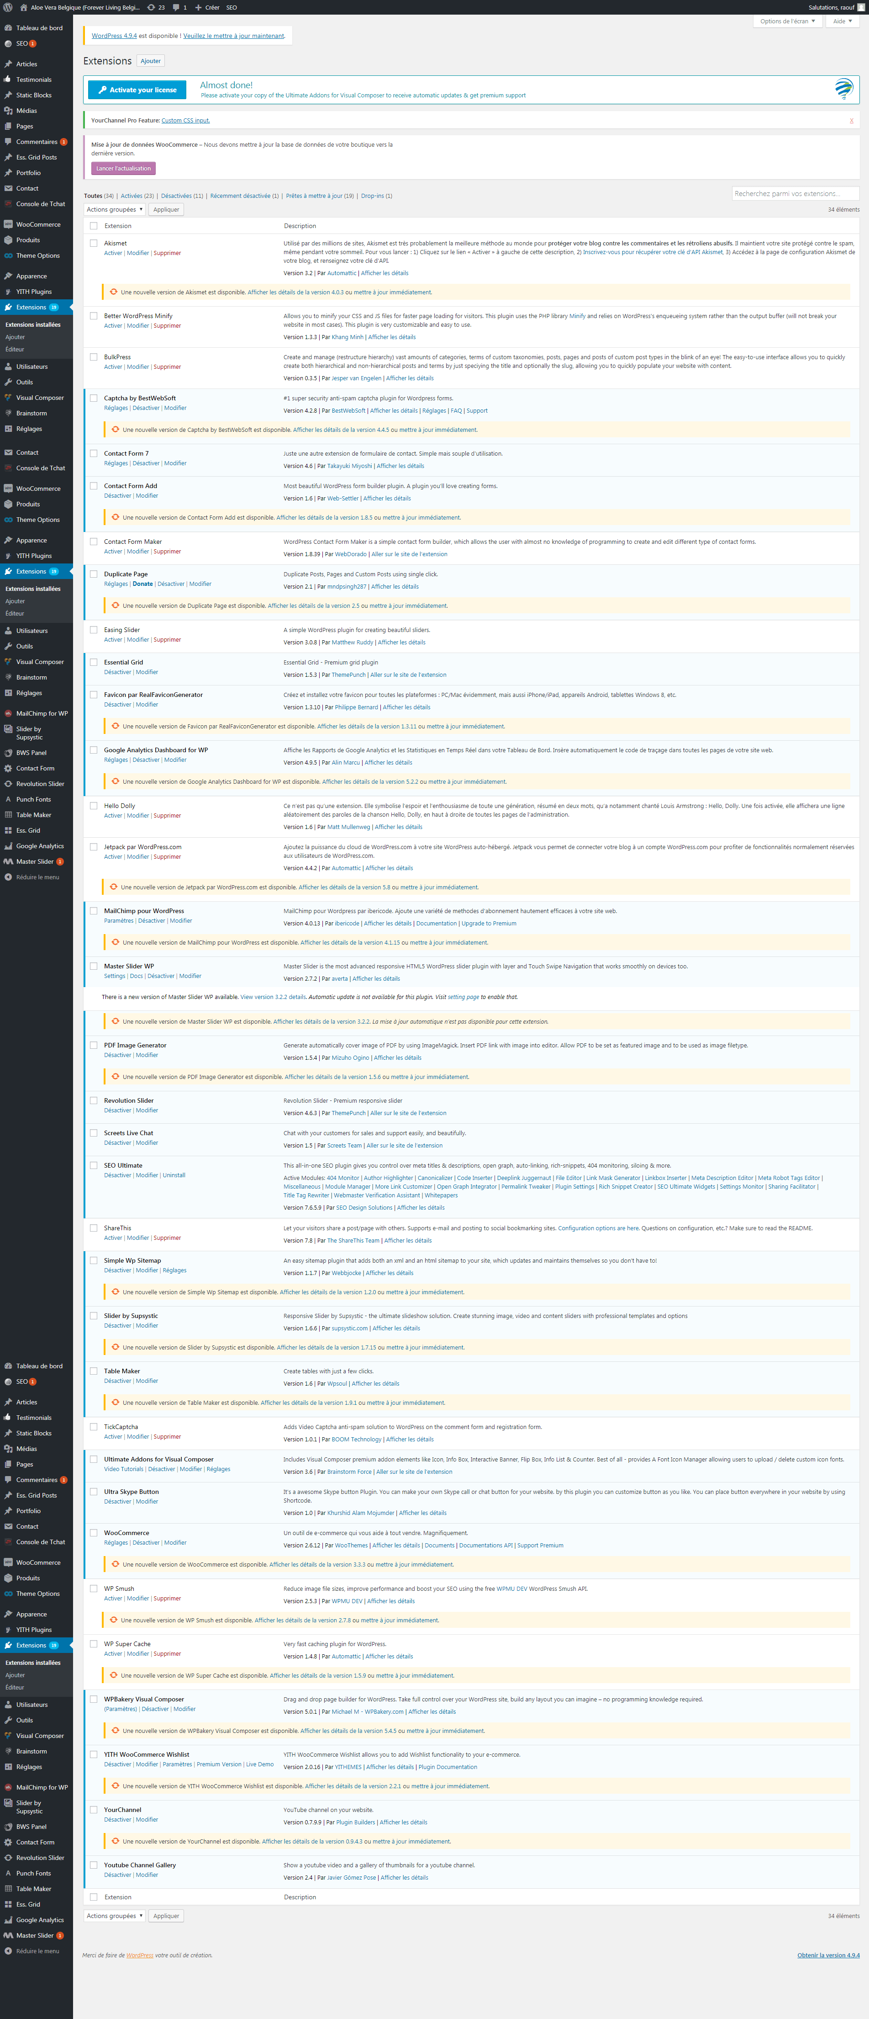Open Live Demo under YITH WooCommerce Wishlist
Viewport: 869px width, 2019px height.
(260, 1765)
